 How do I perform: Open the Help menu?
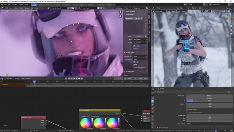(x=26, y=5)
